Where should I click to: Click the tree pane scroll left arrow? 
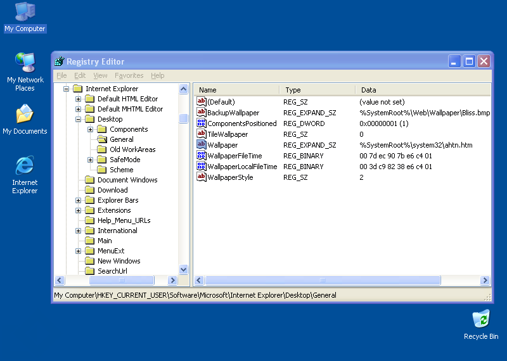(x=60, y=280)
